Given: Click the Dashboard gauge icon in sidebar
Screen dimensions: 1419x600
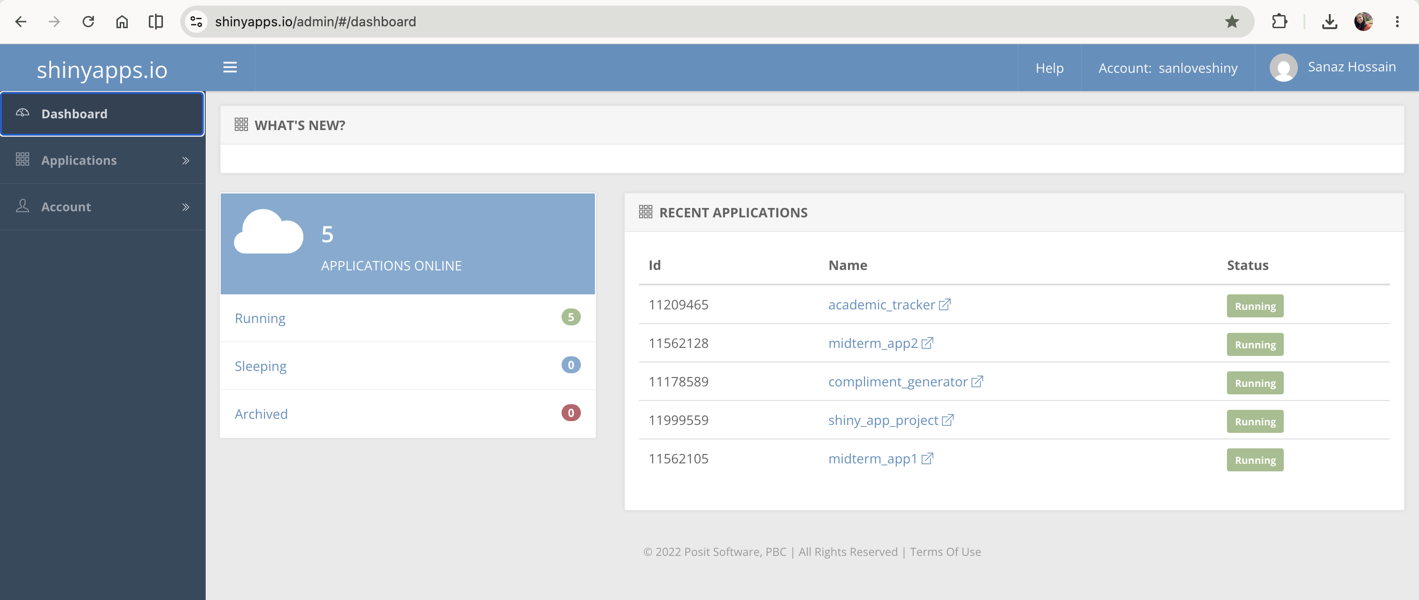Looking at the screenshot, I should click(x=23, y=113).
